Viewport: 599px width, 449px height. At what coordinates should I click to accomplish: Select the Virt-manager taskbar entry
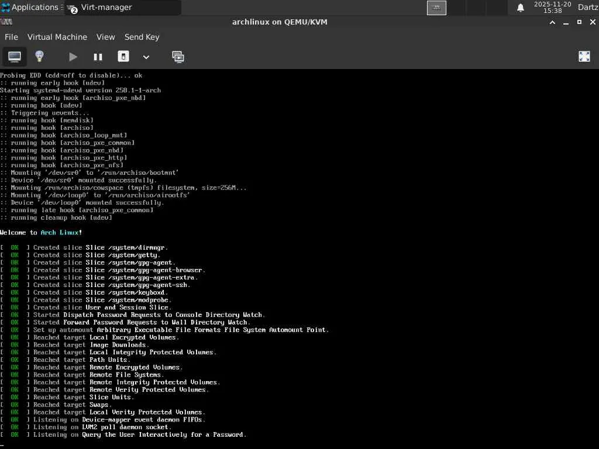122,7
